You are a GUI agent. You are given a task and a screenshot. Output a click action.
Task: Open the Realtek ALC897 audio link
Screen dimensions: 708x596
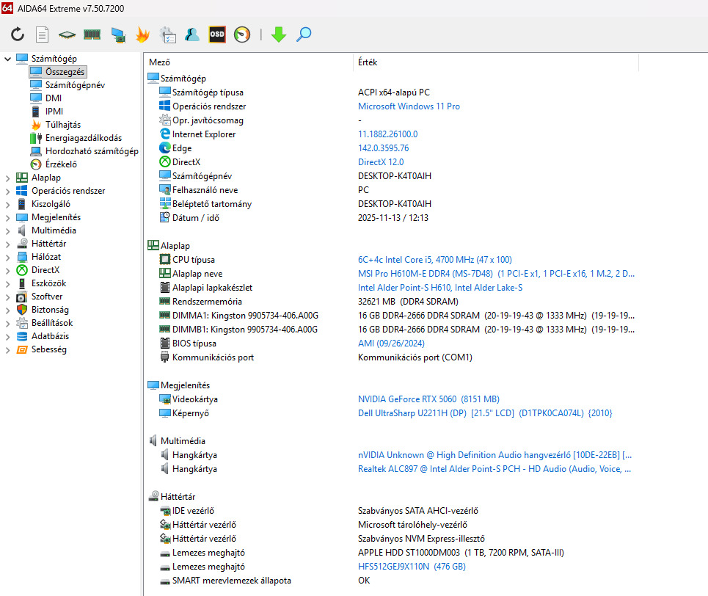(494, 469)
